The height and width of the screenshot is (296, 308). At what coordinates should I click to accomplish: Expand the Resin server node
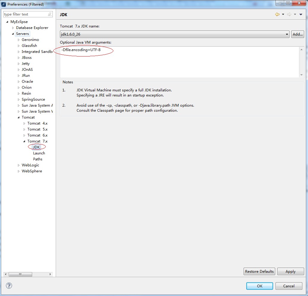pyautogui.click(x=19, y=93)
